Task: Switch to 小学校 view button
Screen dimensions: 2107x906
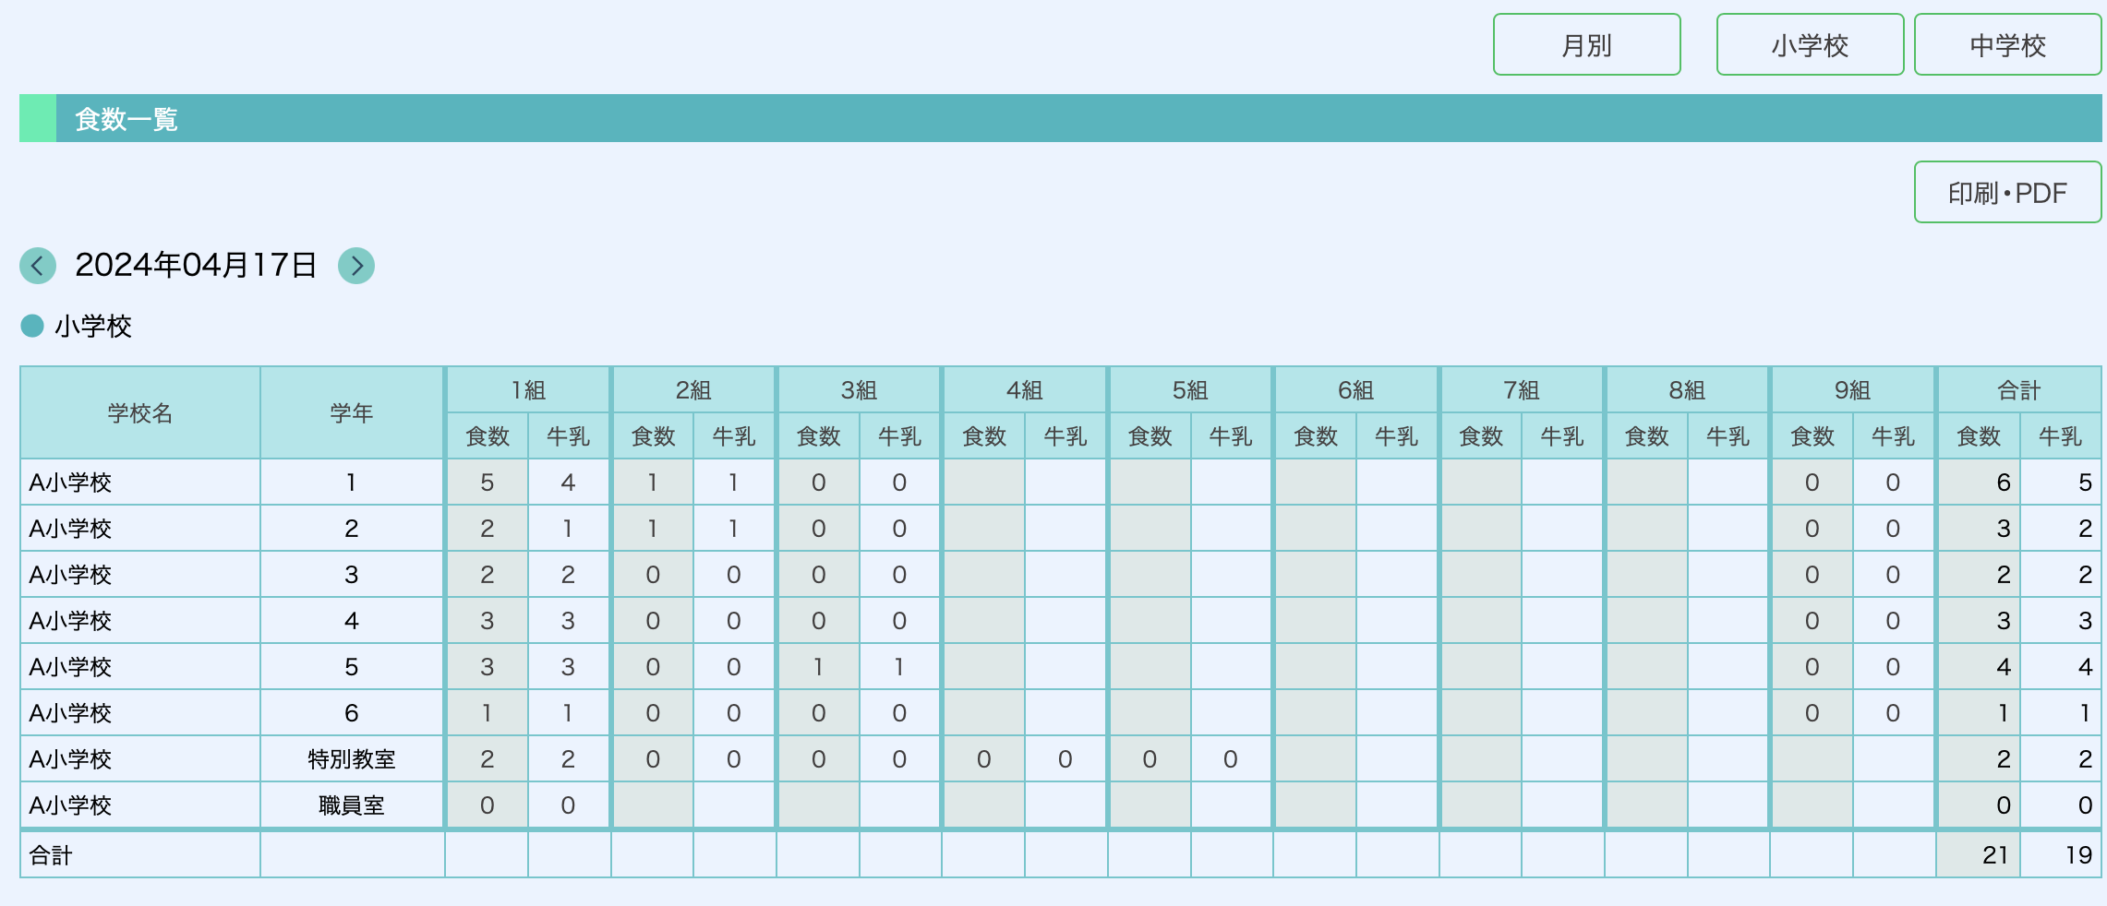Action: tap(1809, 45)
